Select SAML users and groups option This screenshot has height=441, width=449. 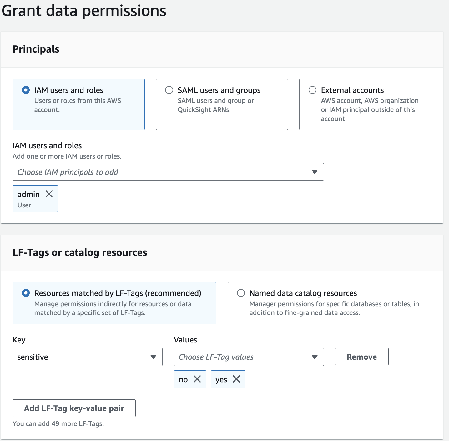pos(169,90)
